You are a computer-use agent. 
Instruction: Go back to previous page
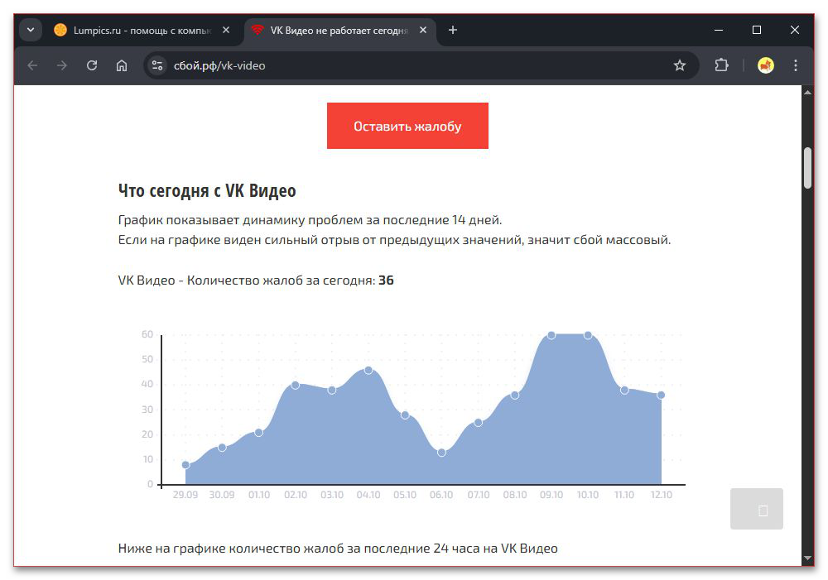click(x=33, y=65)
